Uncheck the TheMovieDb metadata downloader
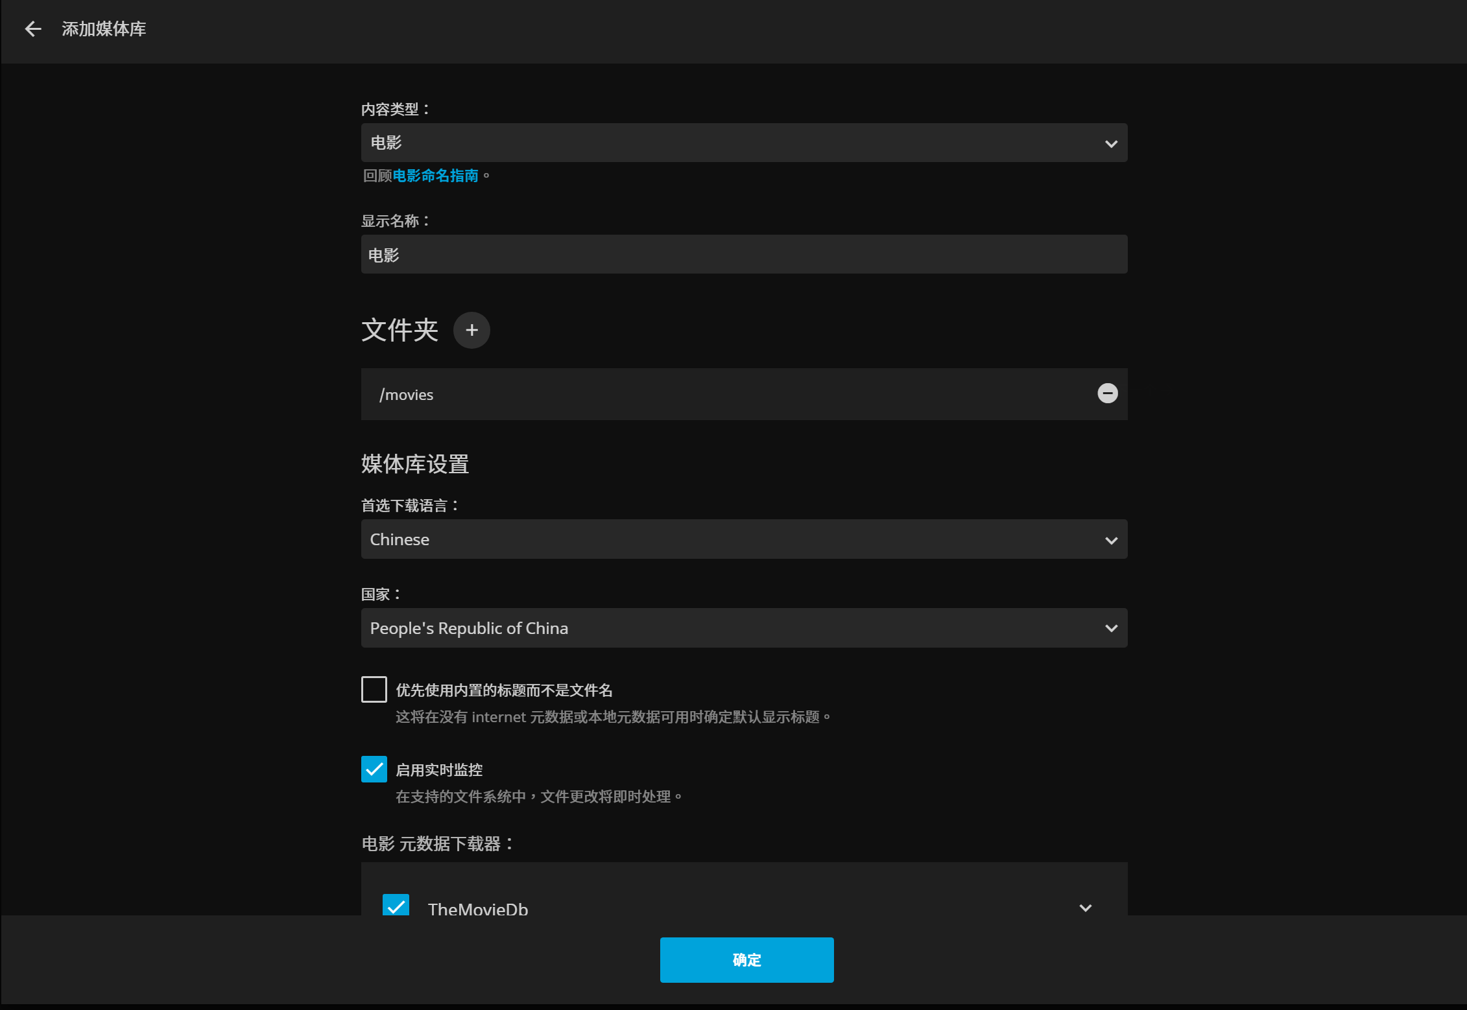Image resolution: width=1467 pixels, height=1010 pixels. coord(396,905)
